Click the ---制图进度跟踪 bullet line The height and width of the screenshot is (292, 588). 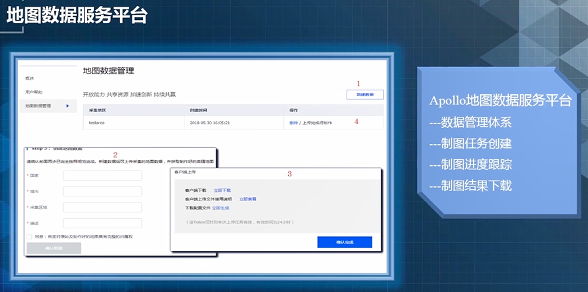tap(470, 165)
